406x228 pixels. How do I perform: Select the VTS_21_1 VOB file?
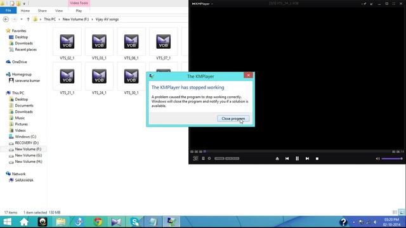[x=67, y=79]
